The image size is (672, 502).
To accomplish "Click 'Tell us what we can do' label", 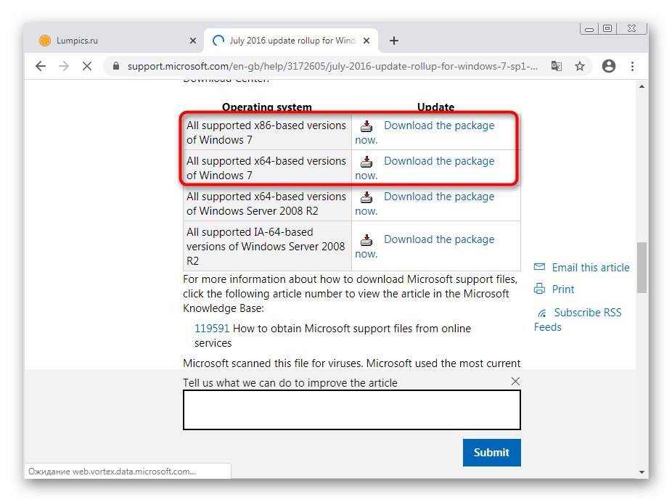I will (290, 382).
